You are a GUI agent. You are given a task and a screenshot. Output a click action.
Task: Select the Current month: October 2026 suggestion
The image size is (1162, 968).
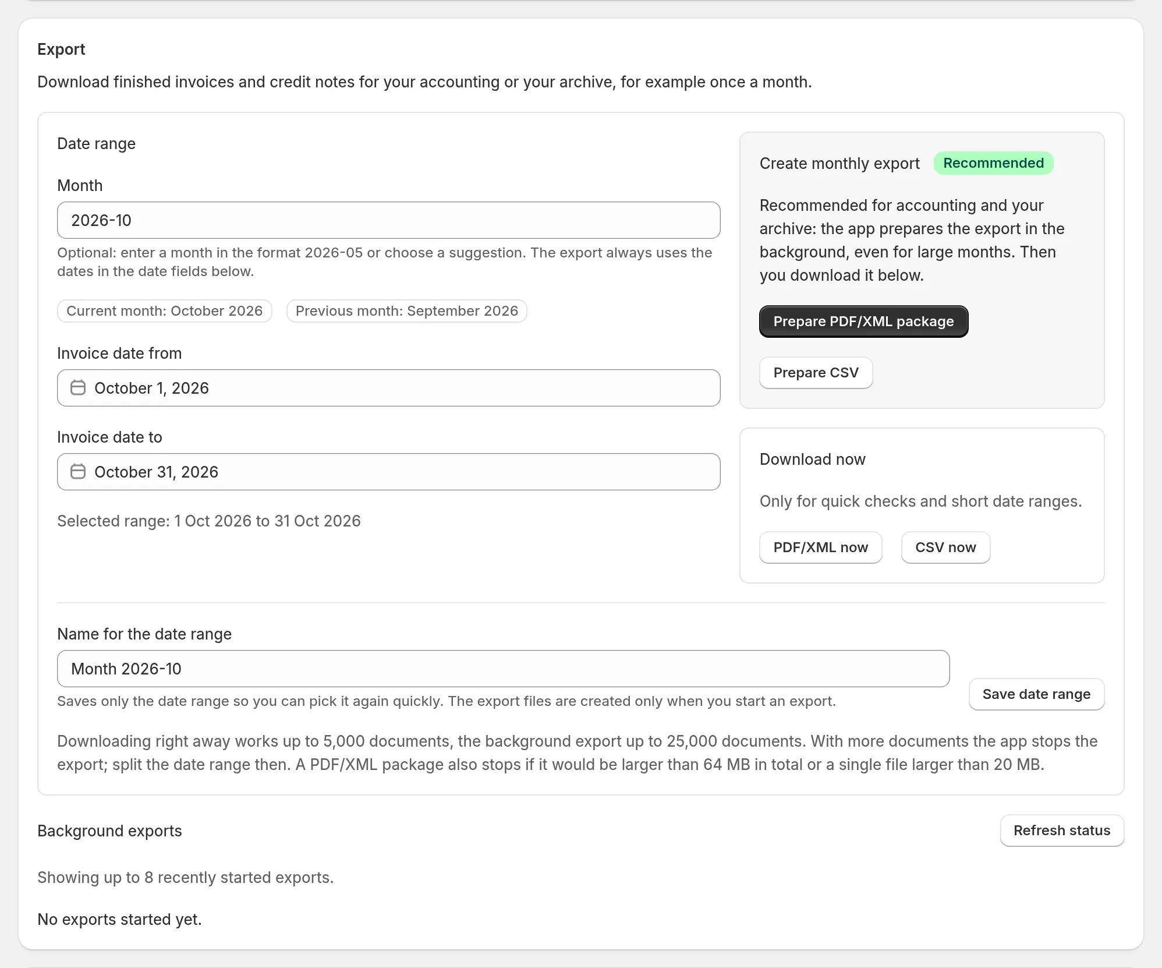[165, 311]
